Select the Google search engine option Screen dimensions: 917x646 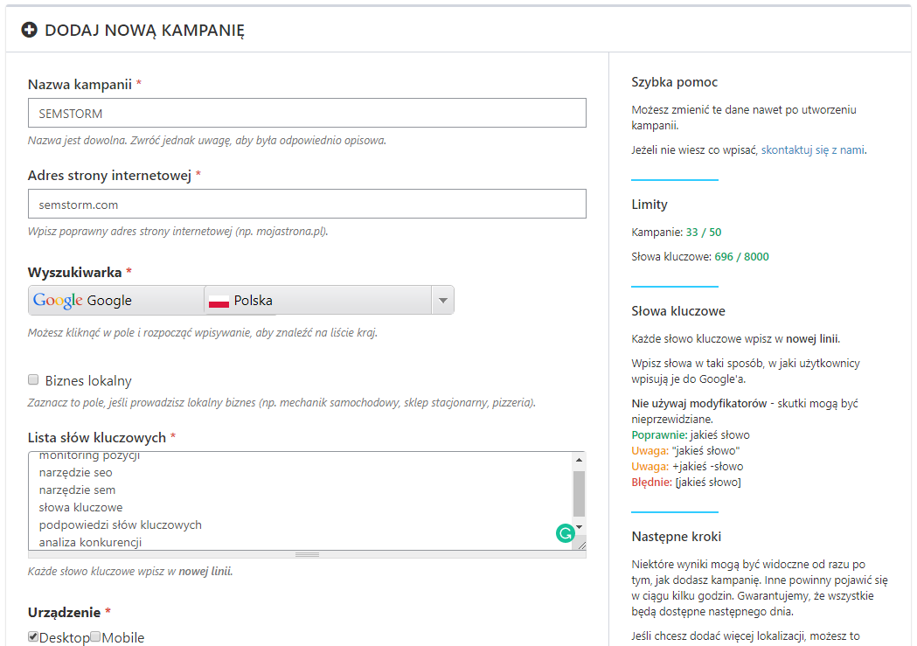point(114,301)
